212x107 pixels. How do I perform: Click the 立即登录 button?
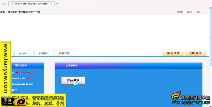pos(195,53)
